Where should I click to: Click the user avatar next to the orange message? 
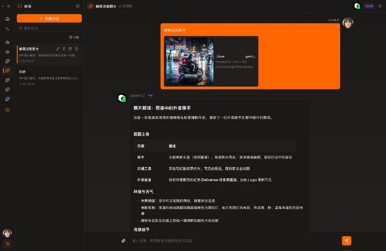348,23
